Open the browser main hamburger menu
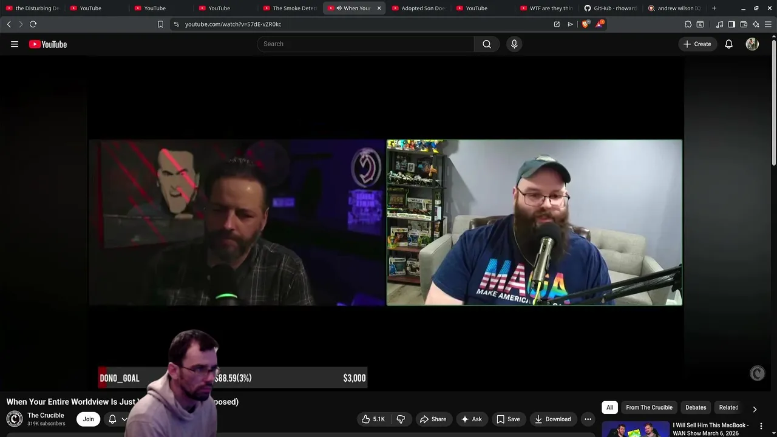This screenshot has width=777, height=437. click(x=768, y=24)
